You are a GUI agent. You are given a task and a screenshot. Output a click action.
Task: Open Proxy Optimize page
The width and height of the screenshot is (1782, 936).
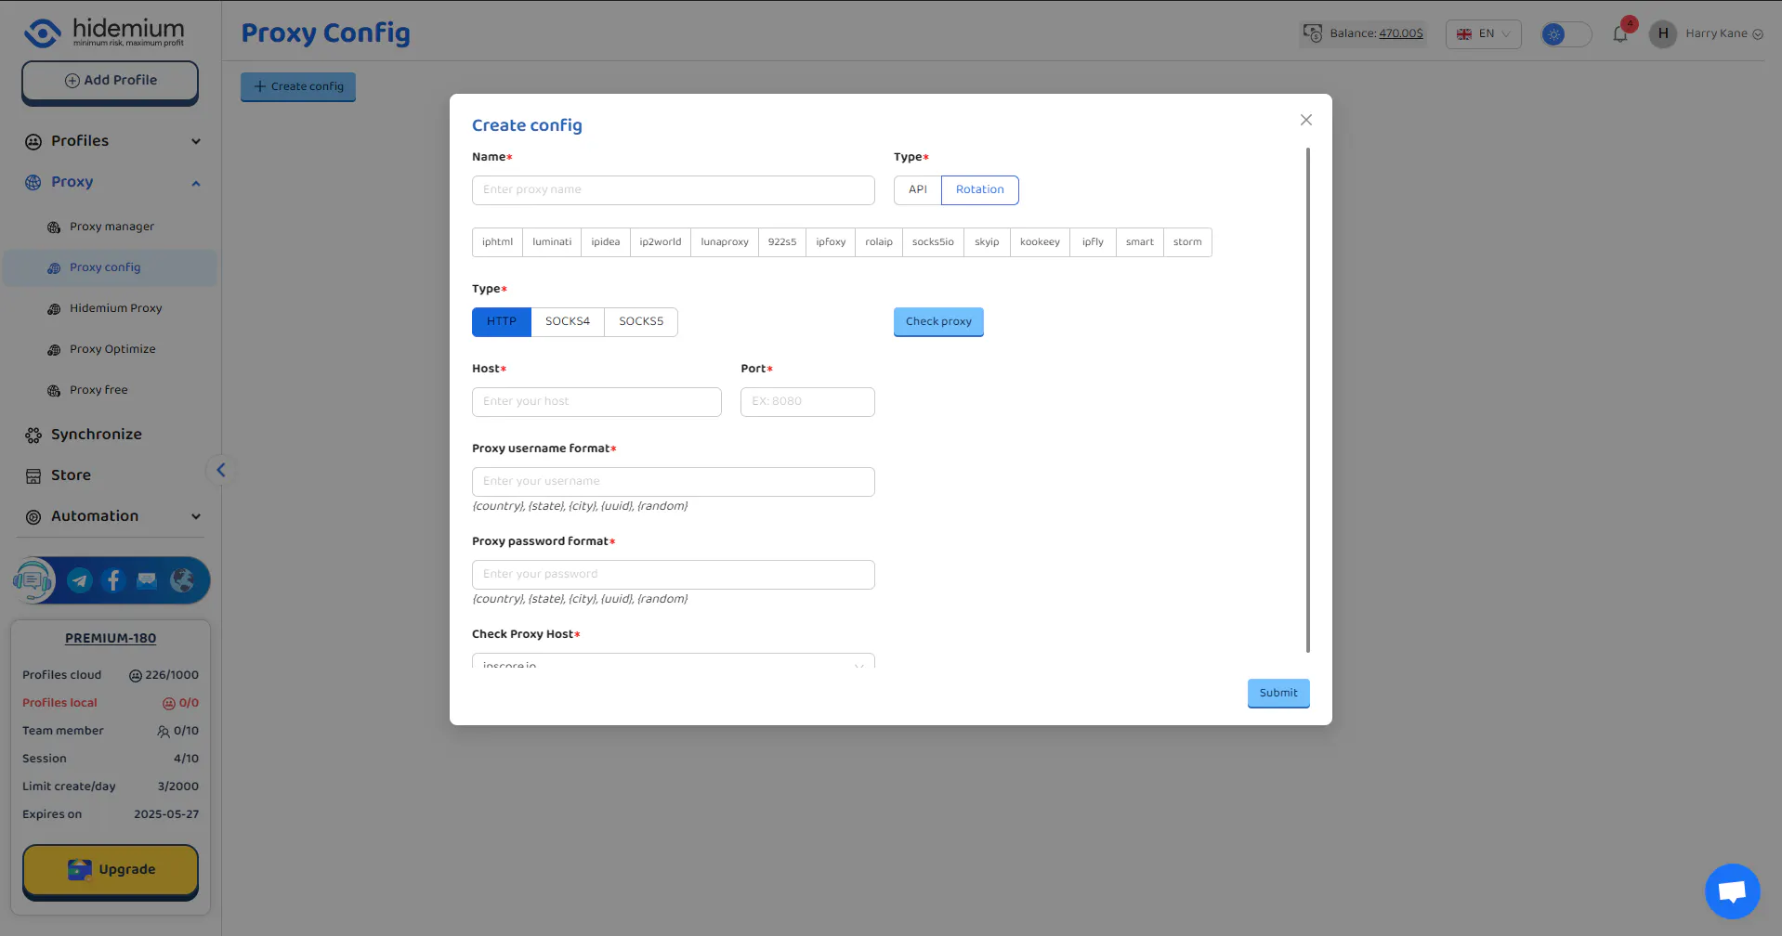click(x=112, y=349)
